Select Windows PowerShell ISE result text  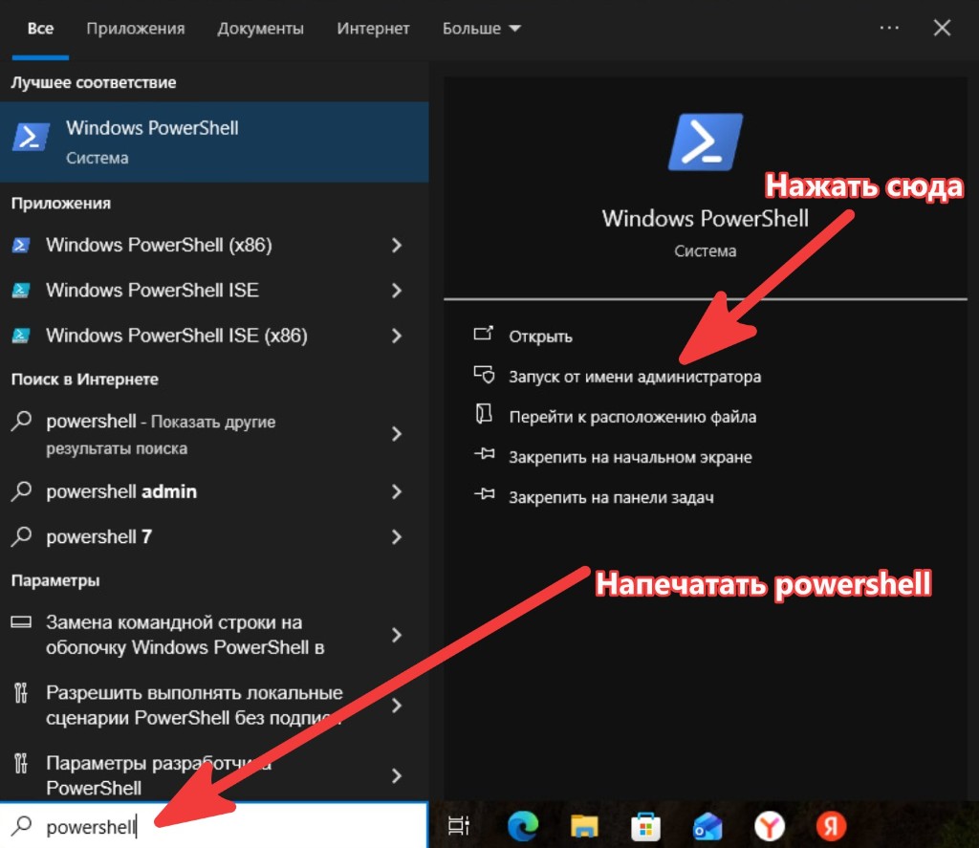[152, 291]
